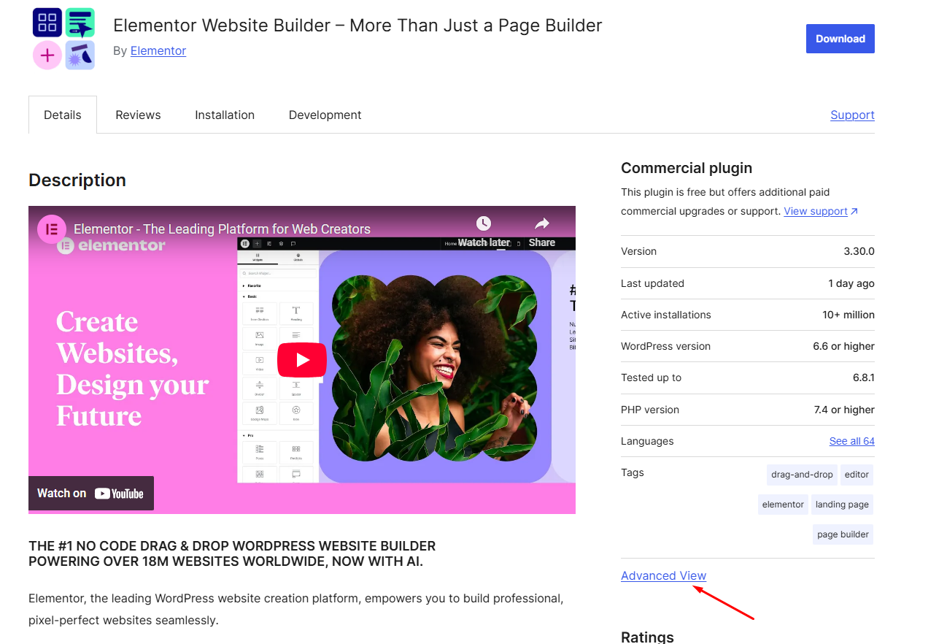
Task: Download the Elementor plugin
Action: click(x=840, y=39)
